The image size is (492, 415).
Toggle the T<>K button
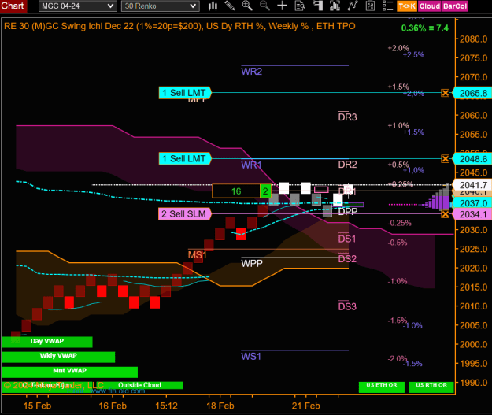coord(407,6)
